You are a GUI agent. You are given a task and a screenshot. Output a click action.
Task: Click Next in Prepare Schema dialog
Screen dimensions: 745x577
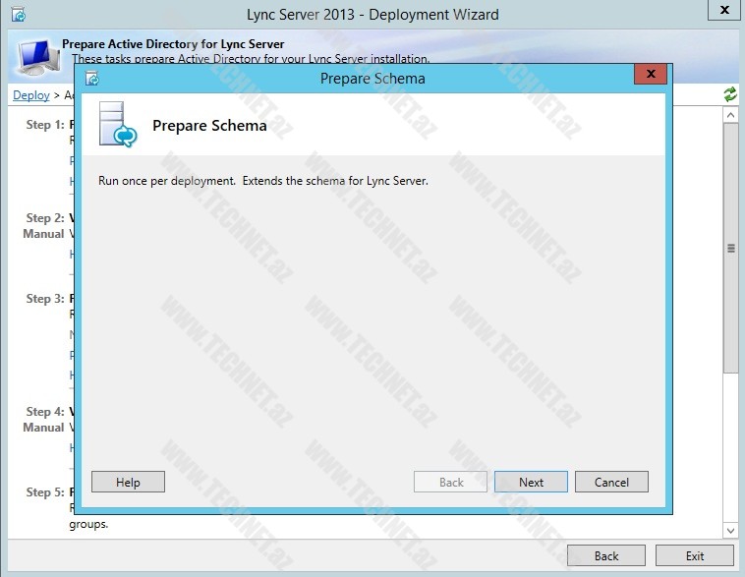[531, 482]
